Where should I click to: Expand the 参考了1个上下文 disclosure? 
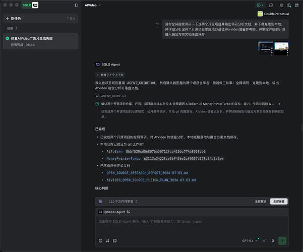click(x=110, y=75)
